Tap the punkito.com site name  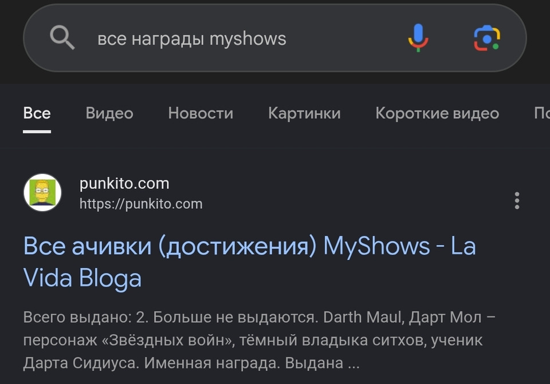(124, 183)
